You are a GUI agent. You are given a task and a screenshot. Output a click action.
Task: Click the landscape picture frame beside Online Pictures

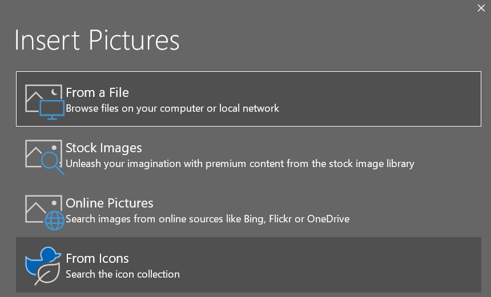pyautogui.click(x=35, y=206)
